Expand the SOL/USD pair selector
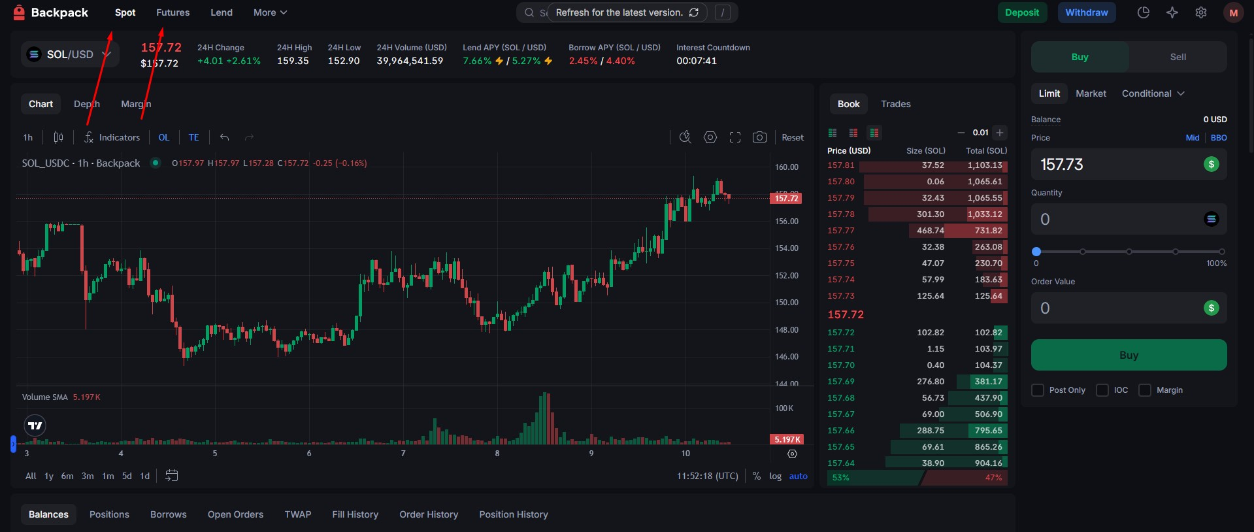Screen dimensions: 1254x532 coord(70,54)
